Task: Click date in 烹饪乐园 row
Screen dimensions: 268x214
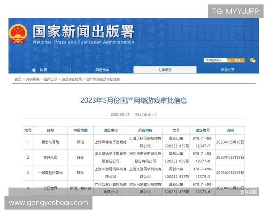Action: pyautogui.click(x=230, y=157)
